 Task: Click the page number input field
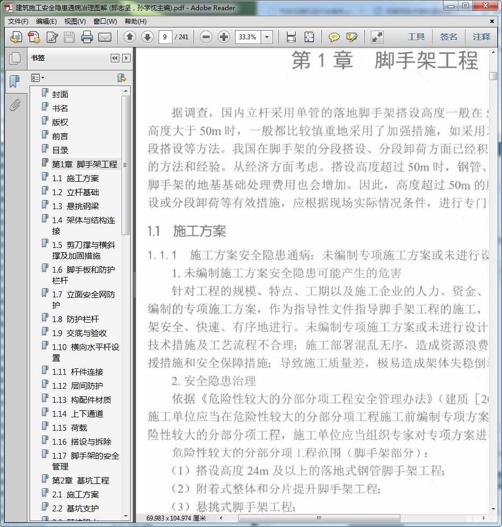coord(165,37)
